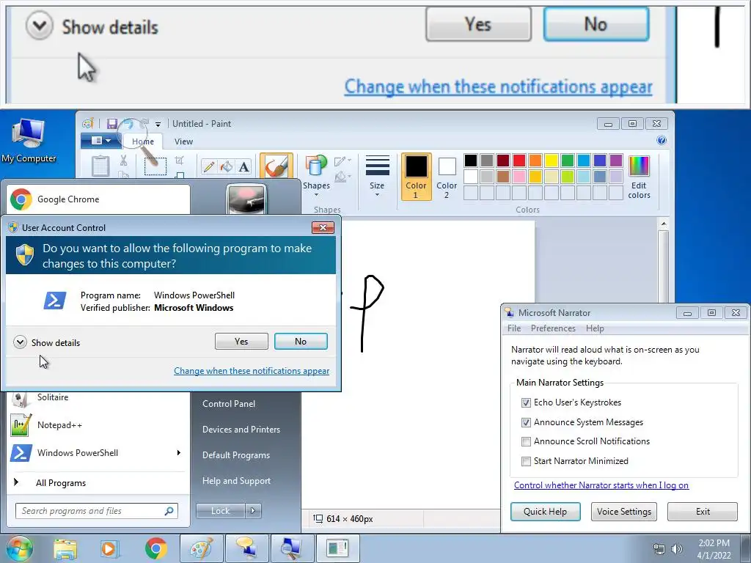Click the blue Paint Help question mark icon

click(x=662, y=140)
